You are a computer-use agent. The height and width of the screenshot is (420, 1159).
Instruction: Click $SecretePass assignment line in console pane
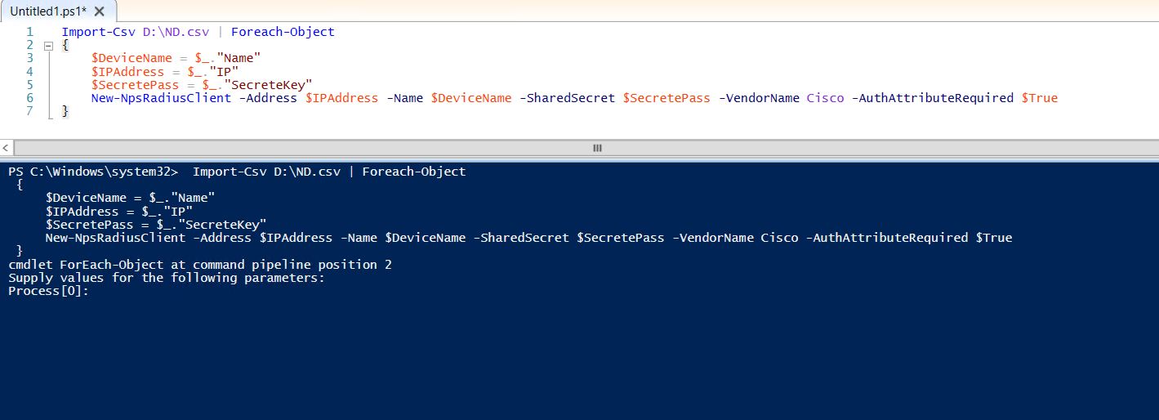pos(156,225)
